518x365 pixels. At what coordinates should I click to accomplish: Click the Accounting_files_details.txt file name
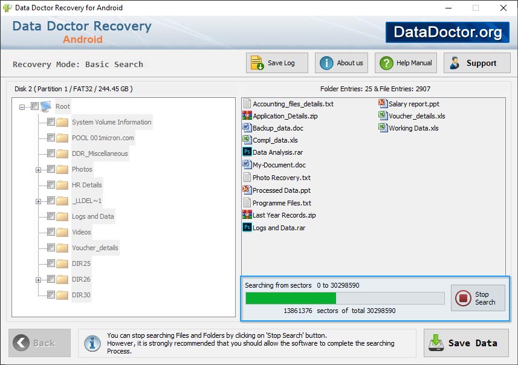[x=293, y=104]
